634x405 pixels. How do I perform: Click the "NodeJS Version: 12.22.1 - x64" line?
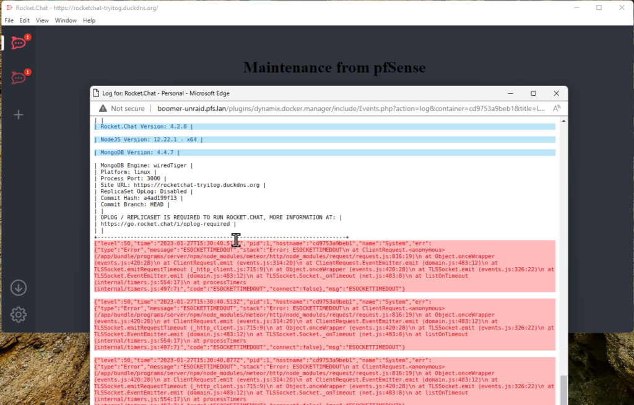[x=324, y=139]
